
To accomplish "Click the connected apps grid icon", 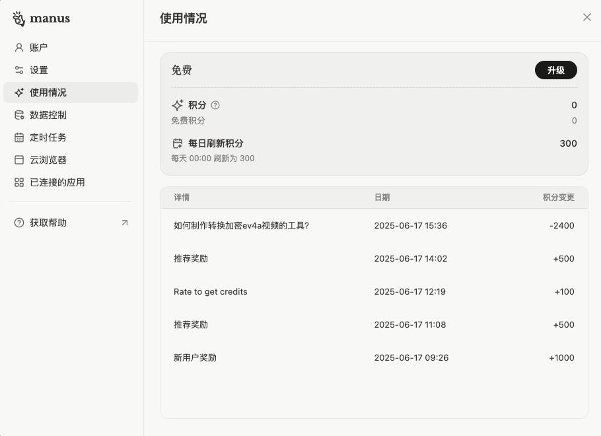I will pyautogui.click(x=18, y=182).
